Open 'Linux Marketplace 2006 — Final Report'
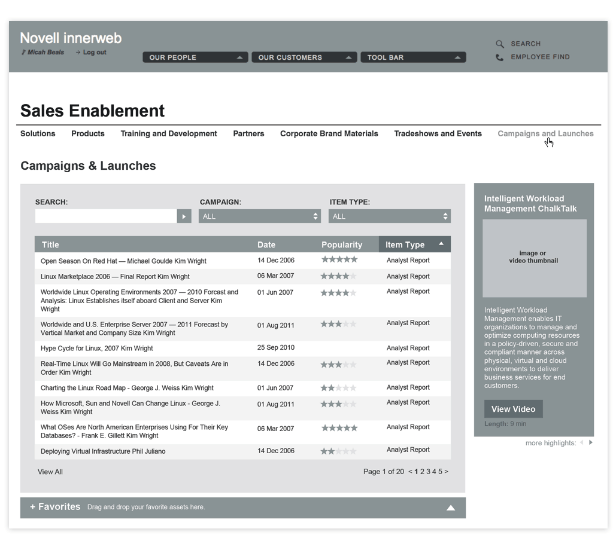The image size is (616, 550). click(115, 277)
